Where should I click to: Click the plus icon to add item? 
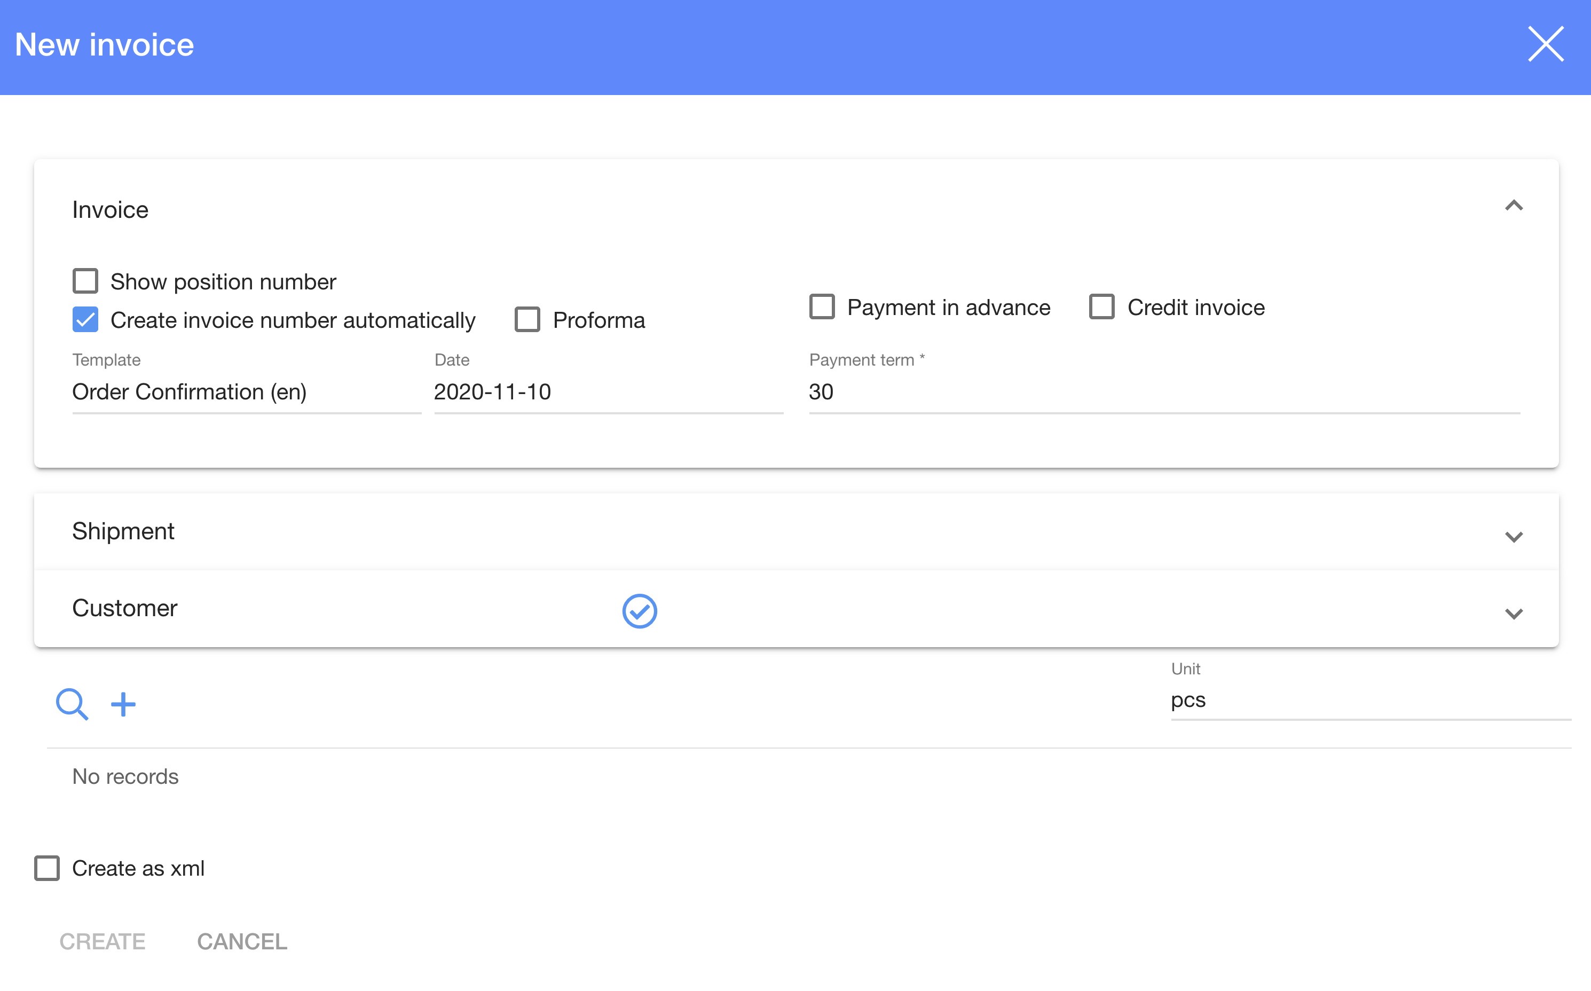123,705
